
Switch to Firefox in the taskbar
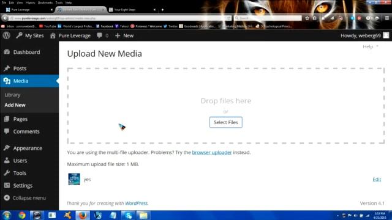click(83, 215)
